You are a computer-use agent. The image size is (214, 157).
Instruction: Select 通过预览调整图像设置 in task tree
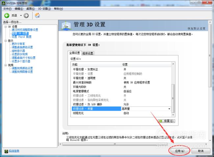(25, 30)
